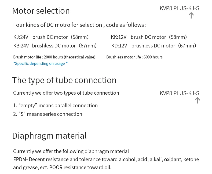Select the top-right KVP8 PLUS-KJ-S model code

pyautogui.click(x=180, y=8)
